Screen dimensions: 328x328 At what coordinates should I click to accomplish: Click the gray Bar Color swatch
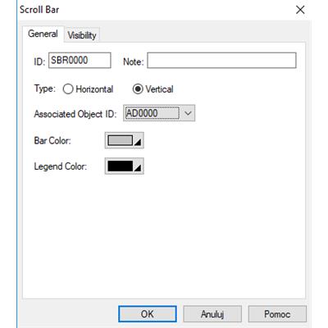tap(121, 140)
